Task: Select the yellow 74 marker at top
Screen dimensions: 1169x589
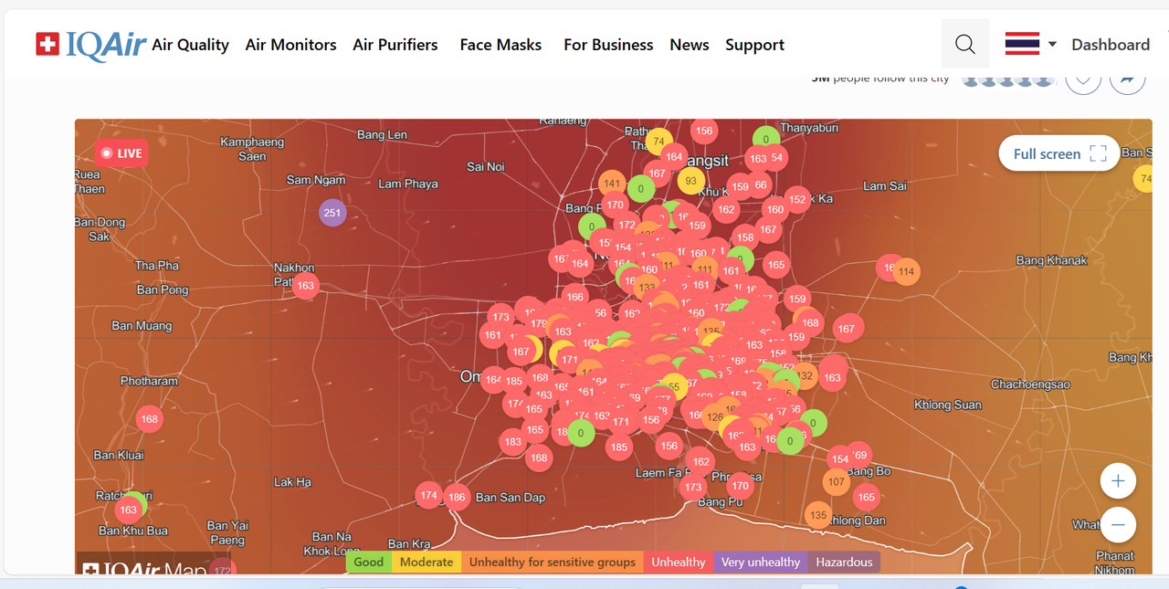Action: click(x=658, y=142)
